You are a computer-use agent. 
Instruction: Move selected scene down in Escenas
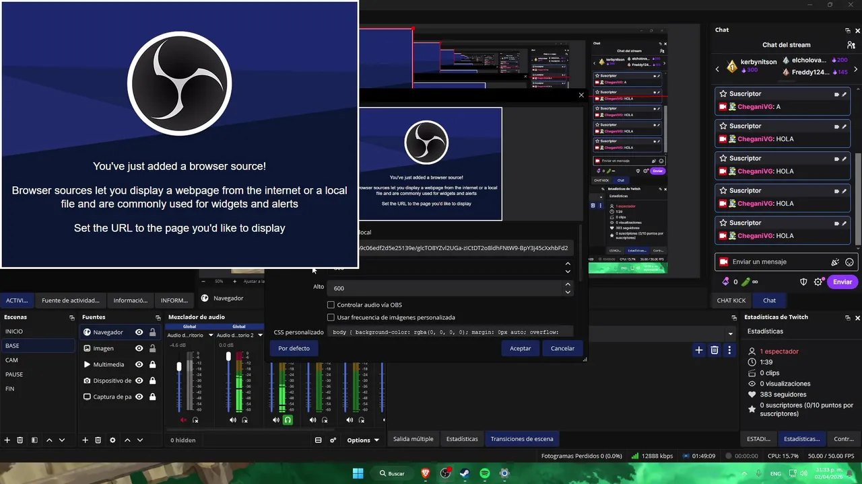(62, 440)
